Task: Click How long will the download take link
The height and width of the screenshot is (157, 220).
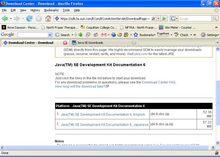Action: point(80,86)
